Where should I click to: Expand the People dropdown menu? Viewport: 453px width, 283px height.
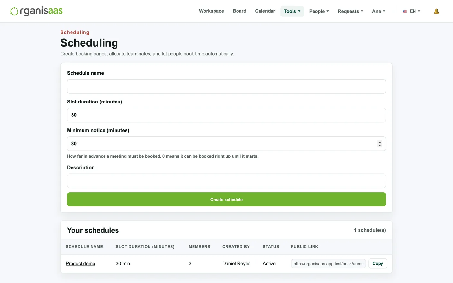[x=319, y=11]
